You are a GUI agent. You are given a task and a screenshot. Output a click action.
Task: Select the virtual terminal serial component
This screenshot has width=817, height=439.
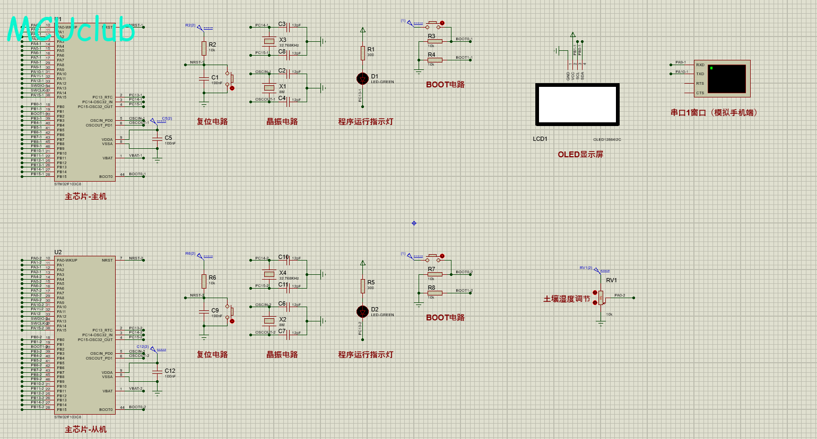[722, 78]
